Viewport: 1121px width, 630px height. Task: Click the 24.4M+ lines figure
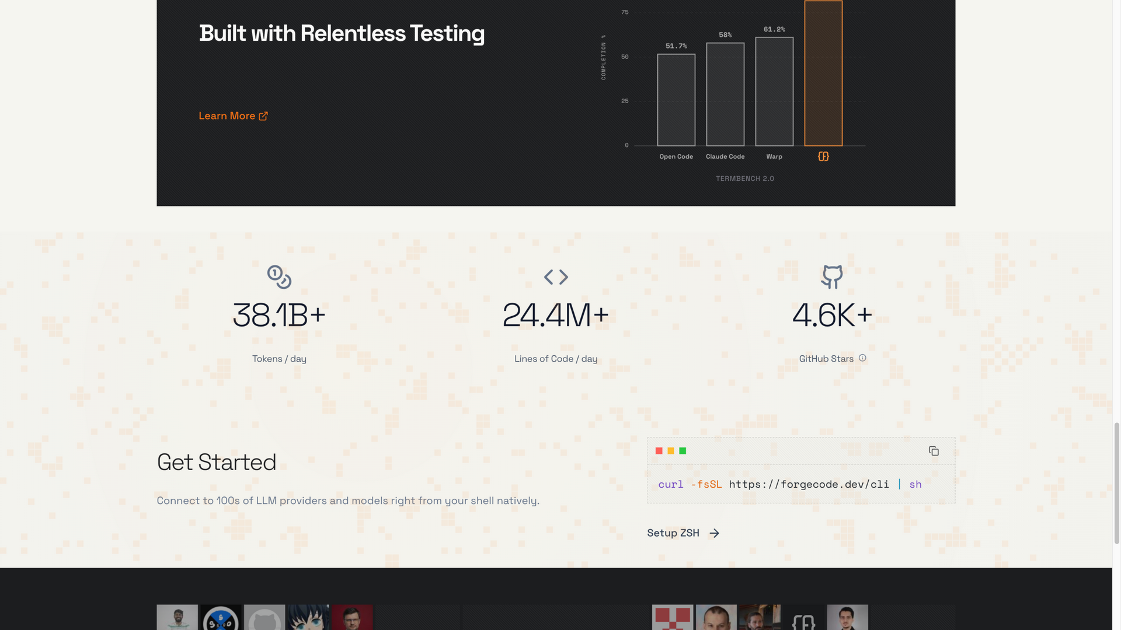pos(556,315)
